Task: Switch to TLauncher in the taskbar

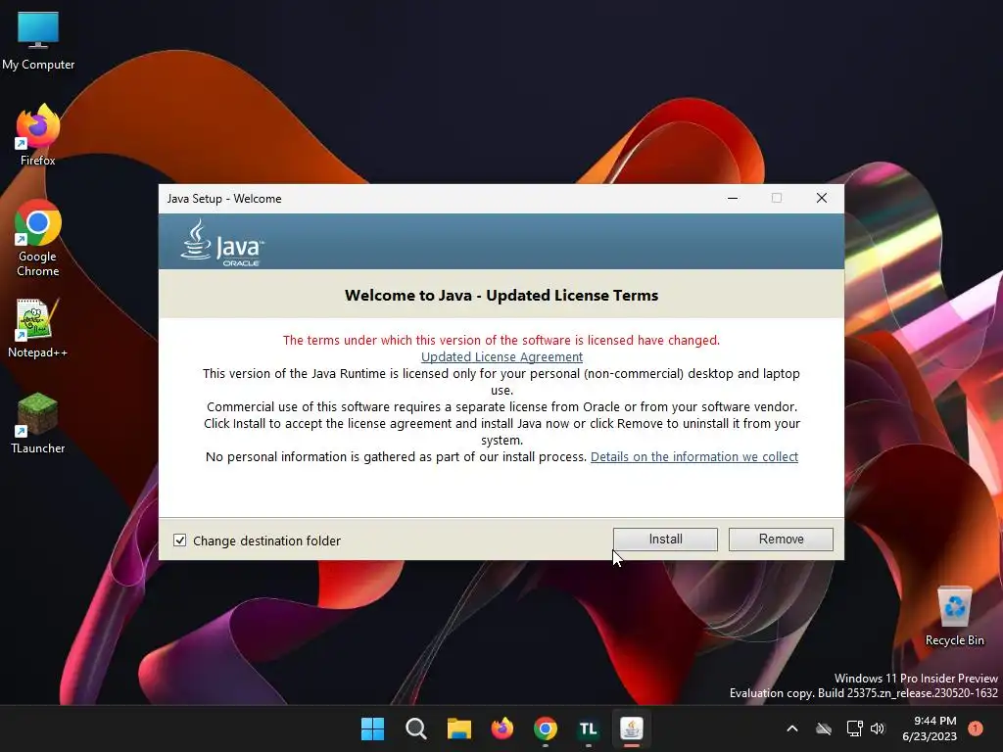Action: point(588,728)
